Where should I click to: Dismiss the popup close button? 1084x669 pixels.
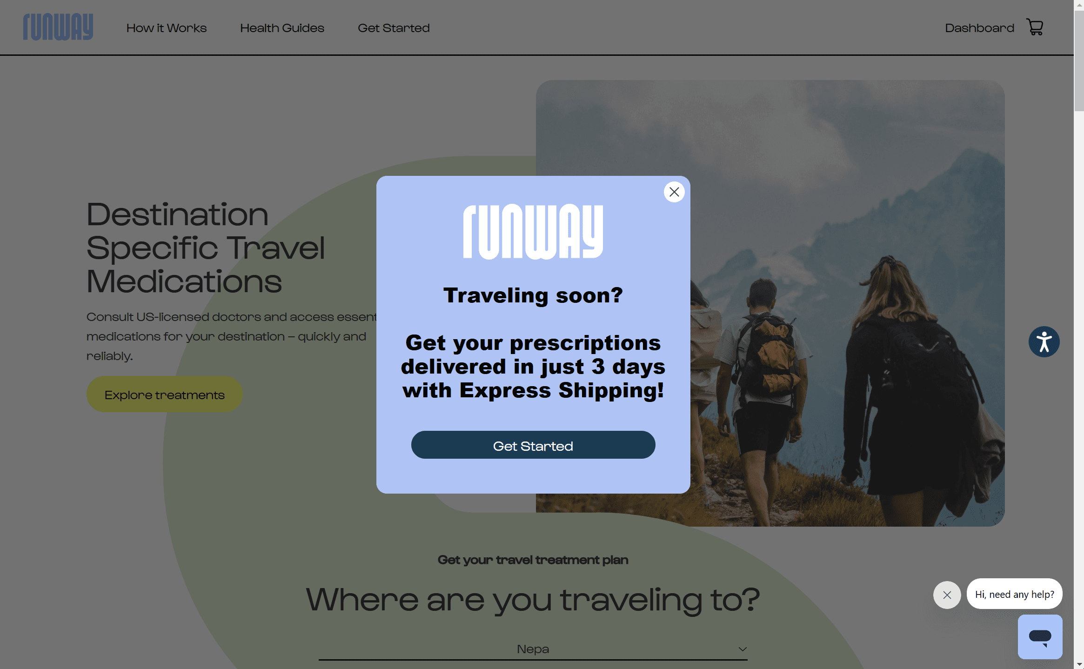point(674,190)
